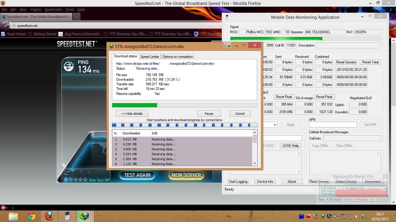
Task: Click Speedtest.net favicon on the tab
Action: click(x=4, y=17)
